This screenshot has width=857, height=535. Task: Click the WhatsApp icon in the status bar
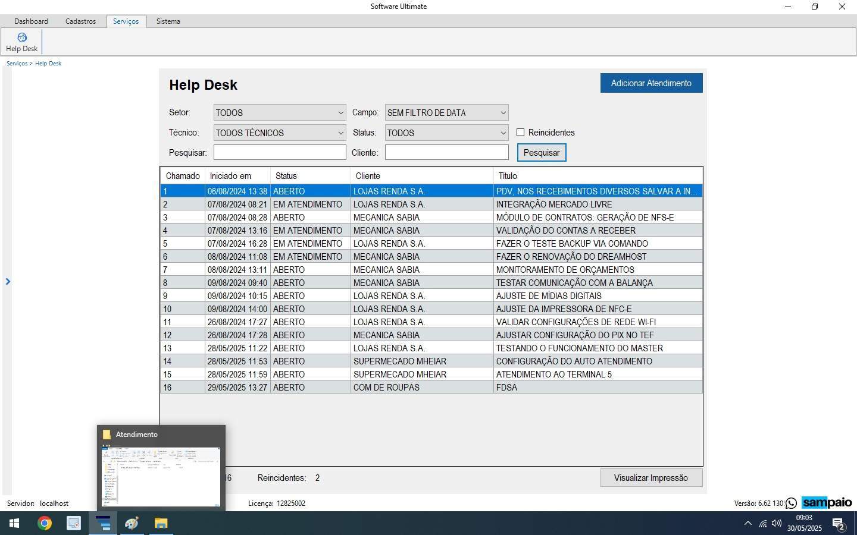click(x=791, y=503)
